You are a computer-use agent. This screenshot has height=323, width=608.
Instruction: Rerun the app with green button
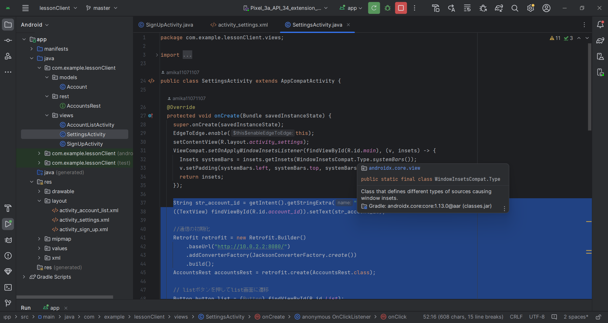374,8
